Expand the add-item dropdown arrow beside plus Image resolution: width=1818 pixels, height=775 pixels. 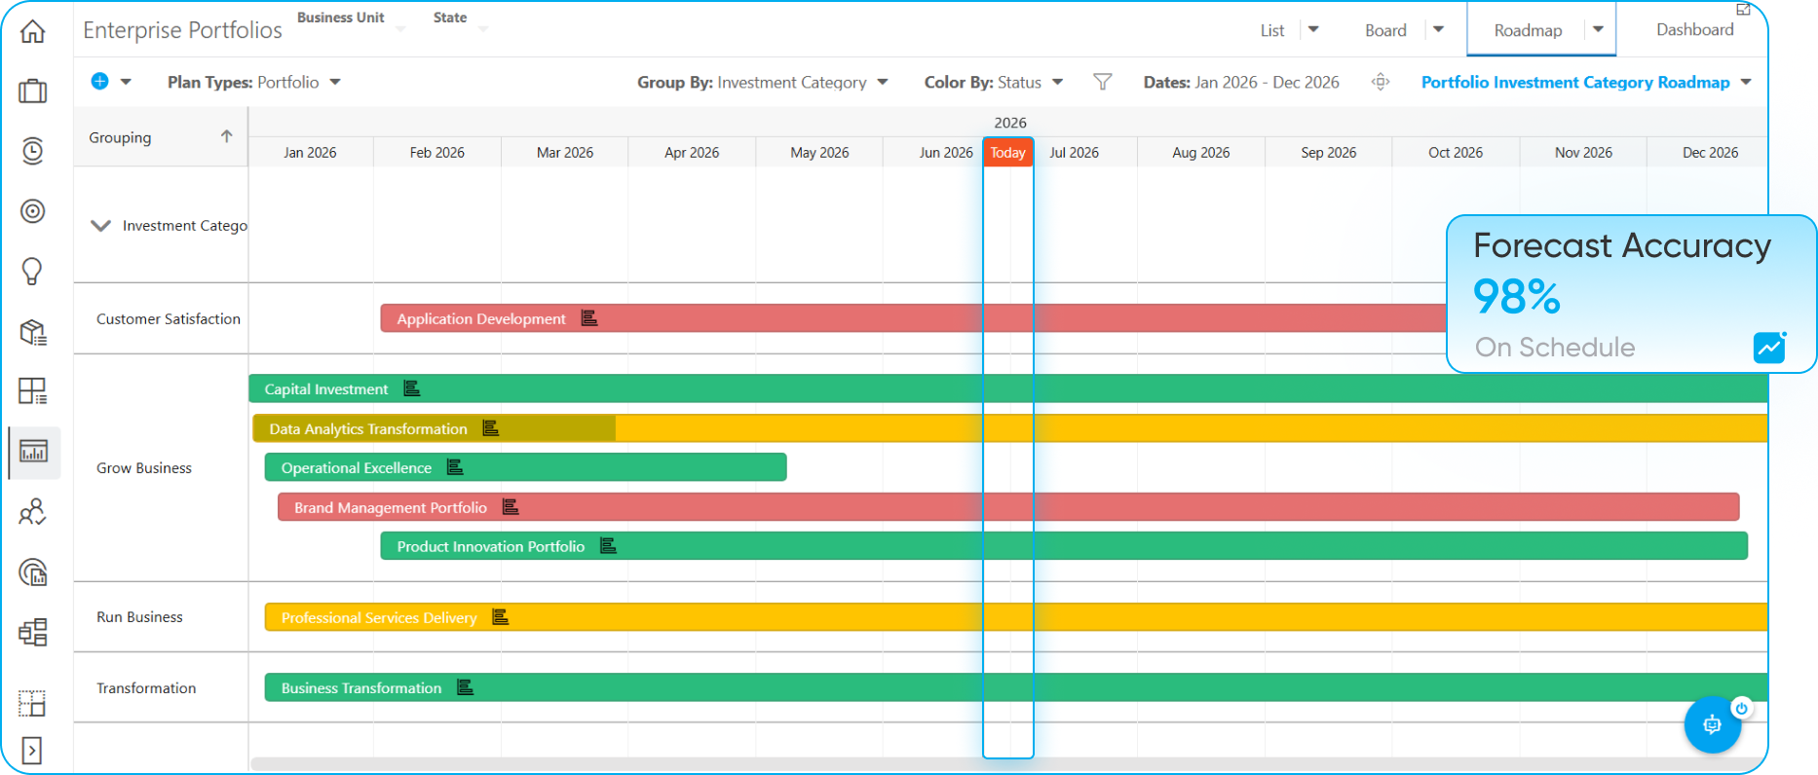click(126, 82)
